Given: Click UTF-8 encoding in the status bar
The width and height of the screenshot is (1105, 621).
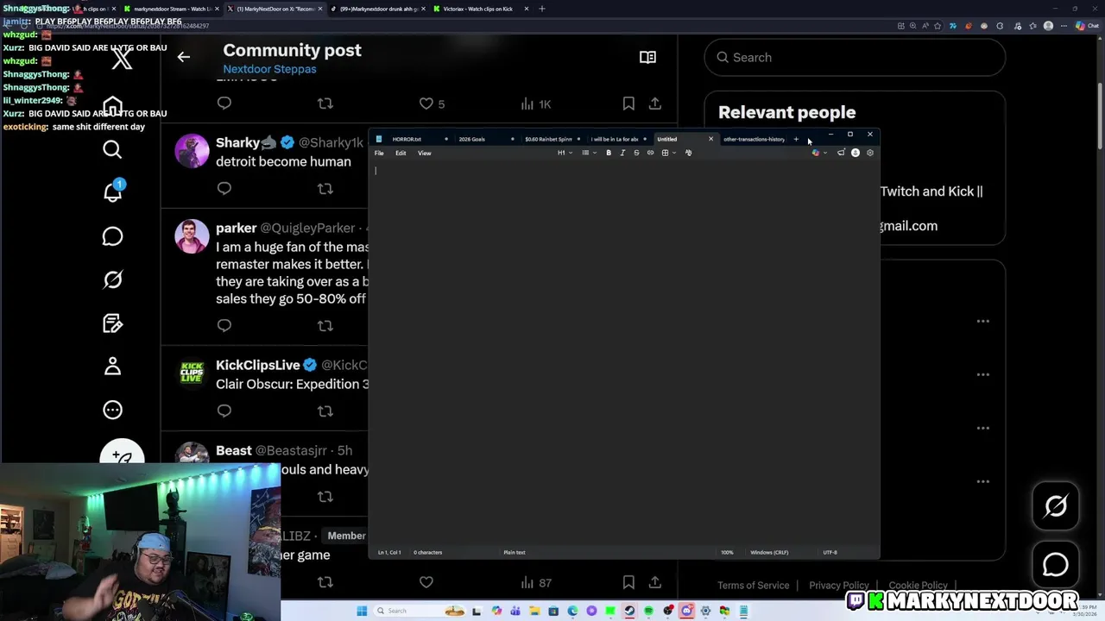Looking at the screenshot, I should point(830,552).
